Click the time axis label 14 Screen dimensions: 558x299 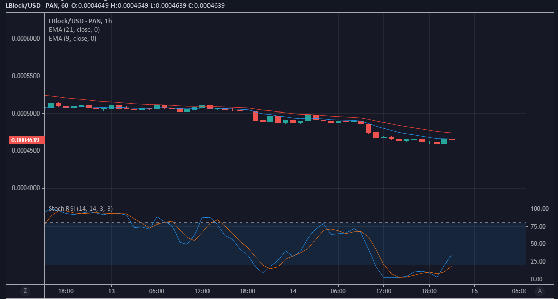coord(293,291)
